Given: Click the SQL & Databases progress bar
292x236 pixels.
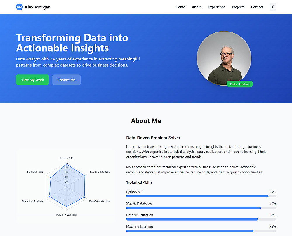Looking at the screenshot, I should (x=201, y=208).
